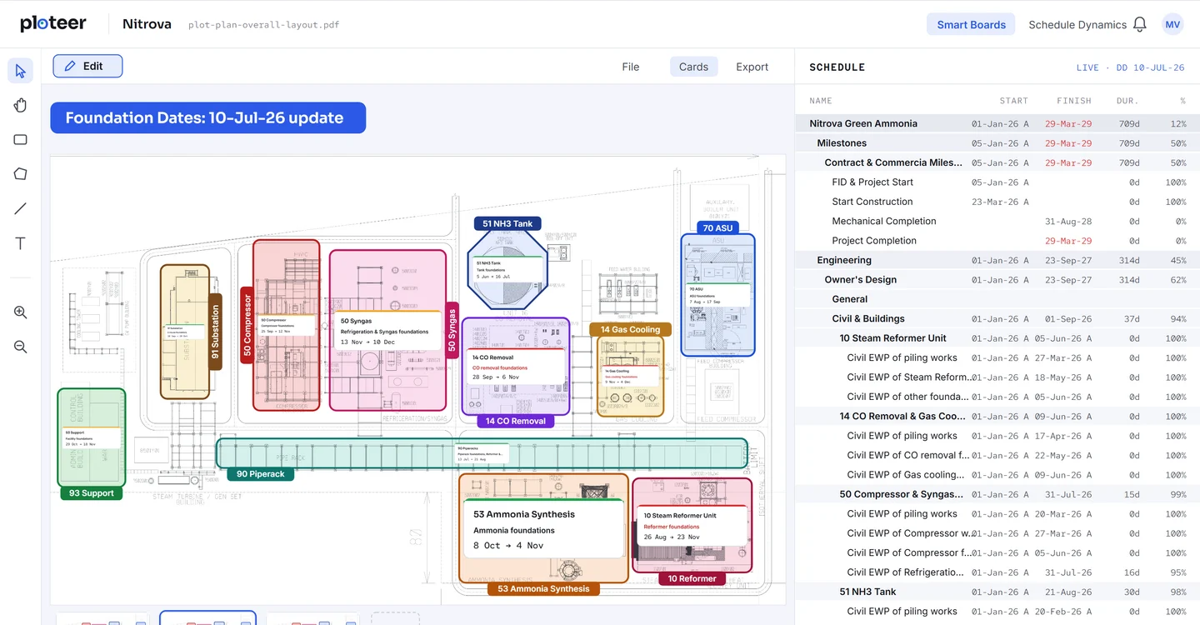1200x625 pixels.
Task: Select the Milestones row
Action: point(997,143)
